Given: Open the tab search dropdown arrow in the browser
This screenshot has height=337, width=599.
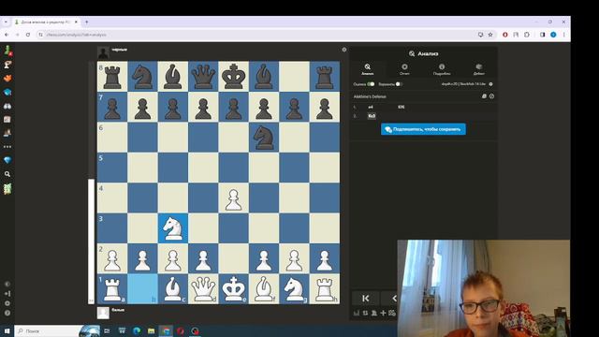Looking at the screenshot, I should [6, 22].
